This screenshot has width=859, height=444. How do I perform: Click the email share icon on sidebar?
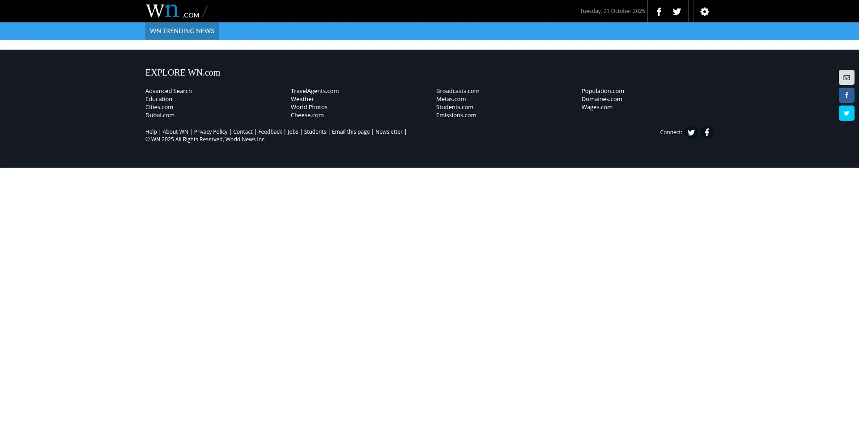846,77
